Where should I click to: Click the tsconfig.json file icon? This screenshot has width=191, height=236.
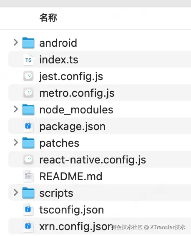click(28, 209)
